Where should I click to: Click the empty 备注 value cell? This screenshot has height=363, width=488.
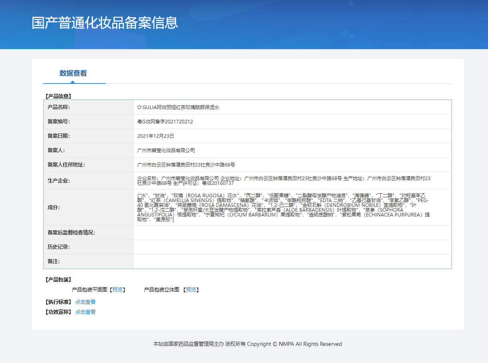click(x=292, y=261)
